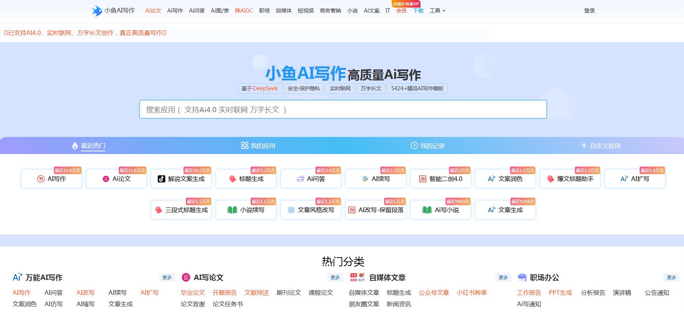The height and width of the screenshot is (327, 684).
Task: Open the 文献综述 link
Action: tap(257, 292)
